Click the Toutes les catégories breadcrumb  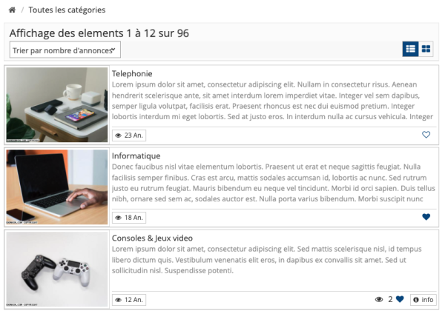click(x=67, y=10)
